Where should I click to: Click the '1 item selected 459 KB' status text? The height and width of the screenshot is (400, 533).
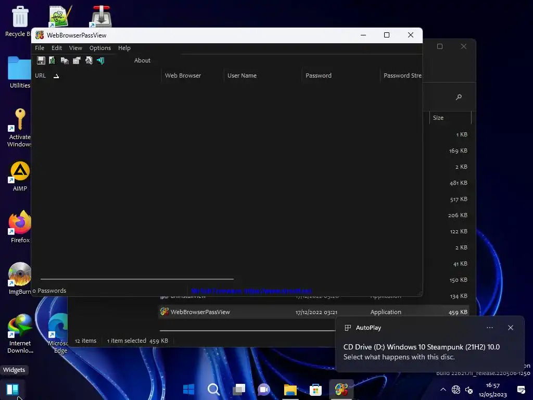click(x=137, y=341)
